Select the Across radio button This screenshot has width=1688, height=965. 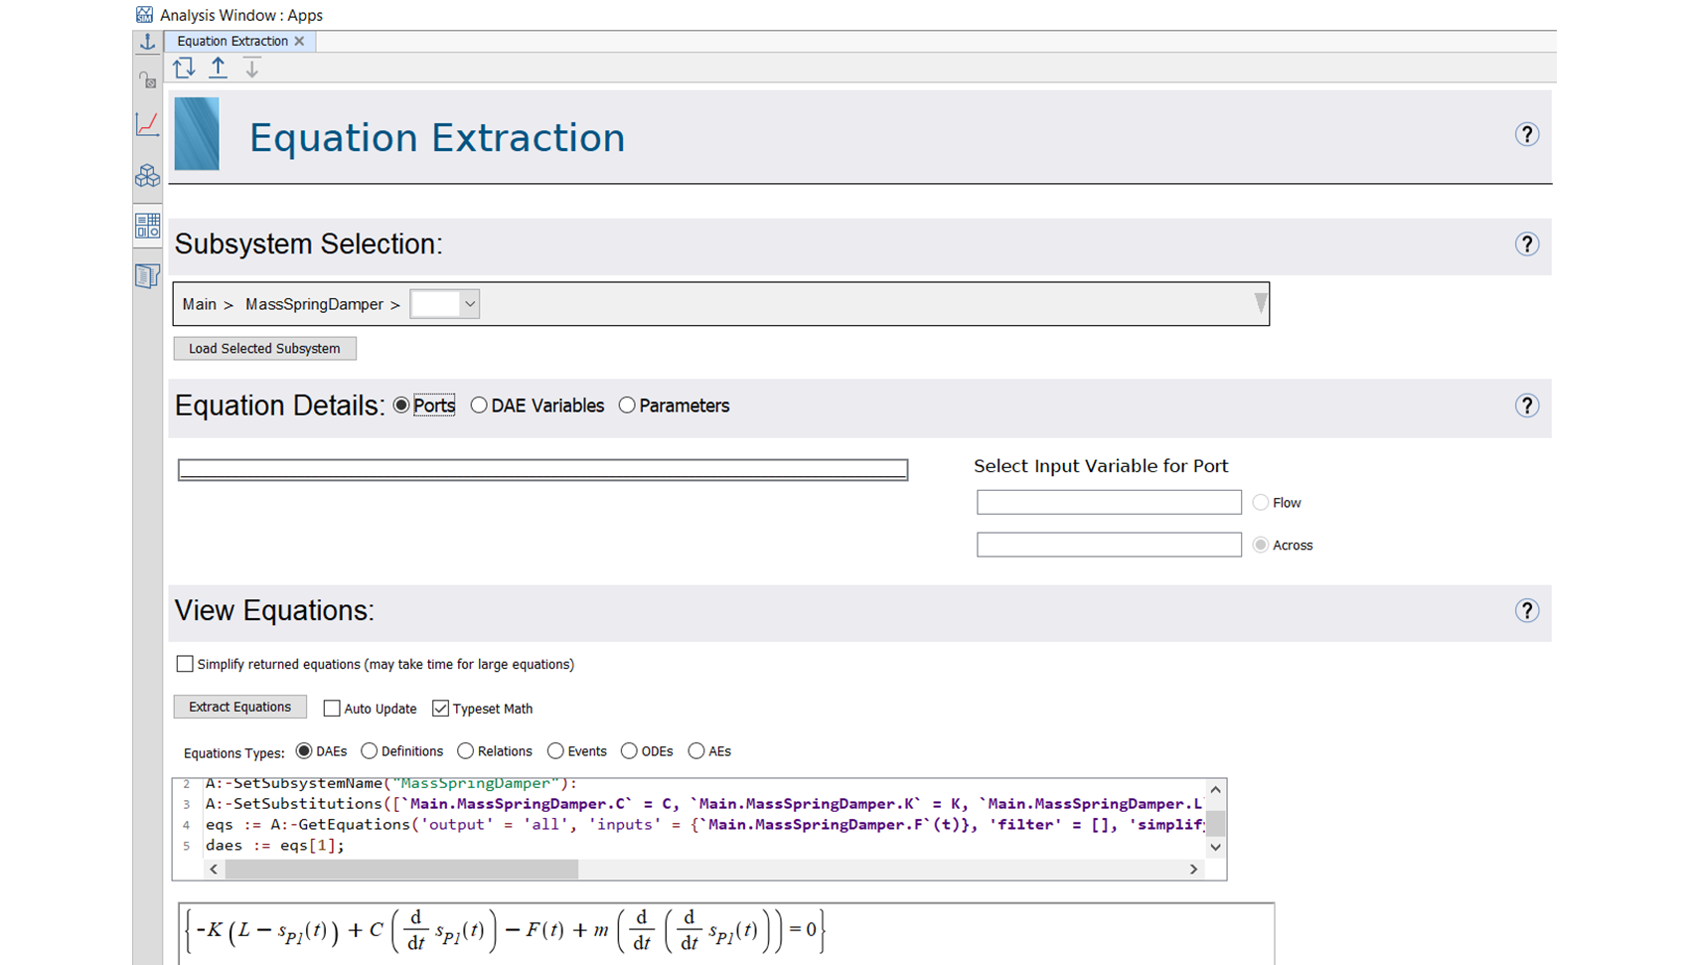(1261, 545)
